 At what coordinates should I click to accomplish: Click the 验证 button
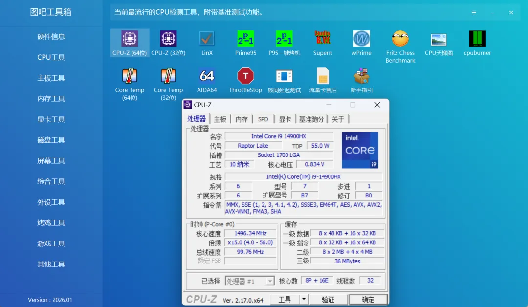328,299
